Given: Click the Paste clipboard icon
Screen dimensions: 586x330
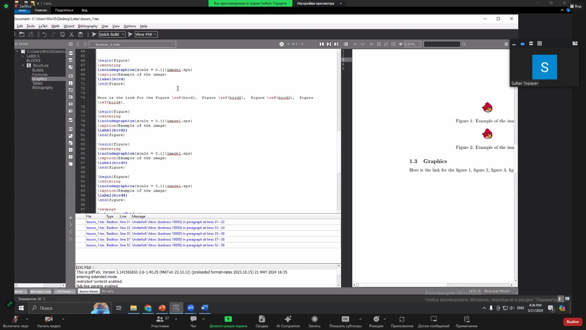Looking at the screenshot, I should pyautogui.click(x=81, y=34).
